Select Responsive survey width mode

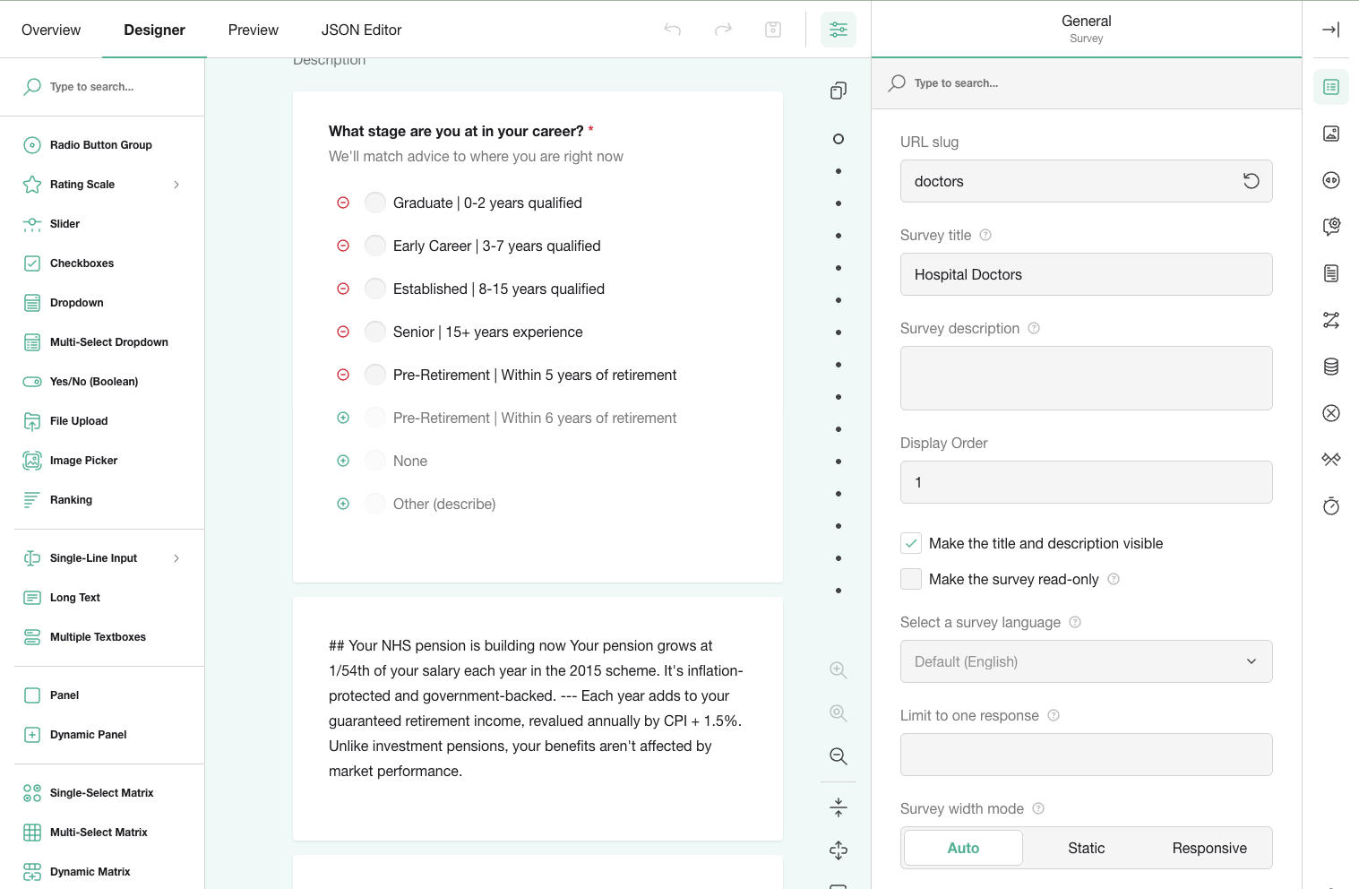point(1209,848)
